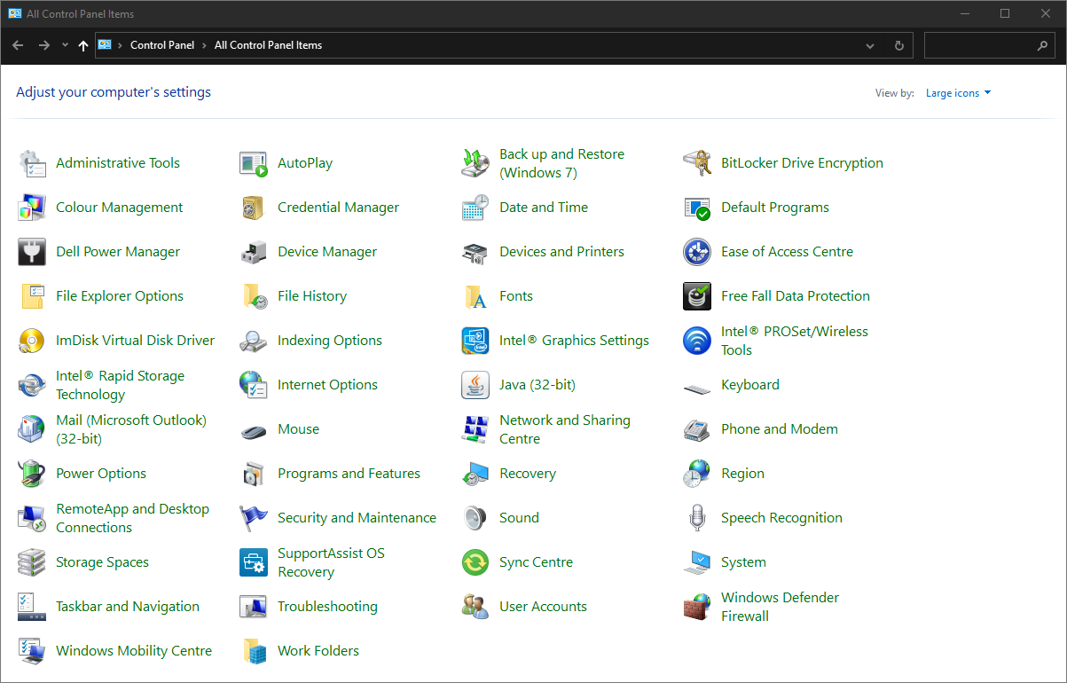Click the Credential Manager safe icon
Viewport: 1067px width, 683px height.
[254, 208]
